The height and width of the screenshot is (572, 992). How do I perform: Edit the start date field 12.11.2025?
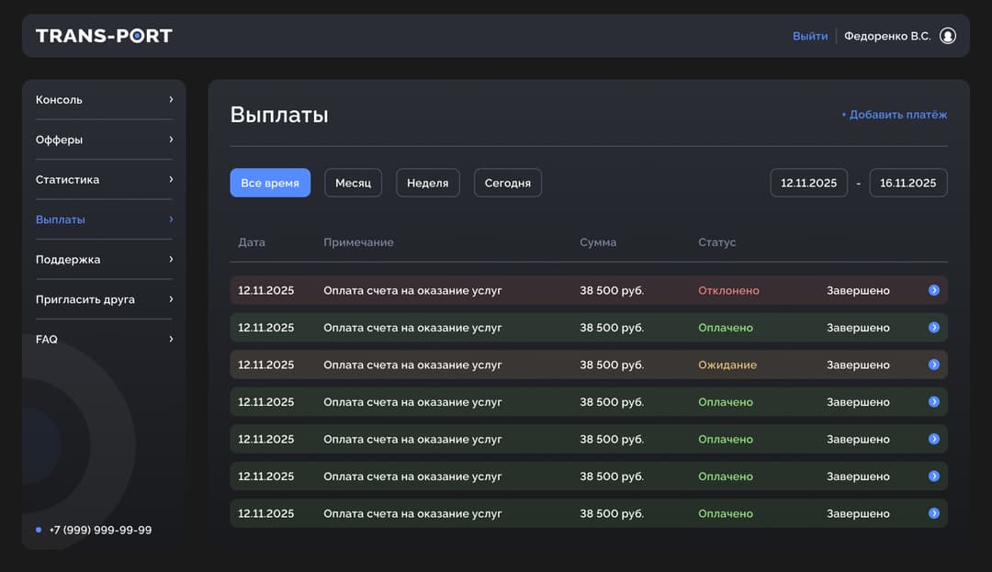click(808, 183)
